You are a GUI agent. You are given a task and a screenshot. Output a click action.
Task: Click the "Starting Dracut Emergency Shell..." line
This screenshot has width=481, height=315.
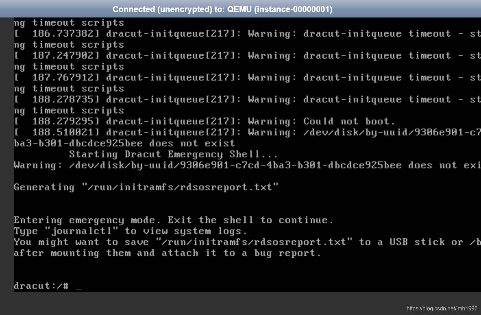coord(173,154)
